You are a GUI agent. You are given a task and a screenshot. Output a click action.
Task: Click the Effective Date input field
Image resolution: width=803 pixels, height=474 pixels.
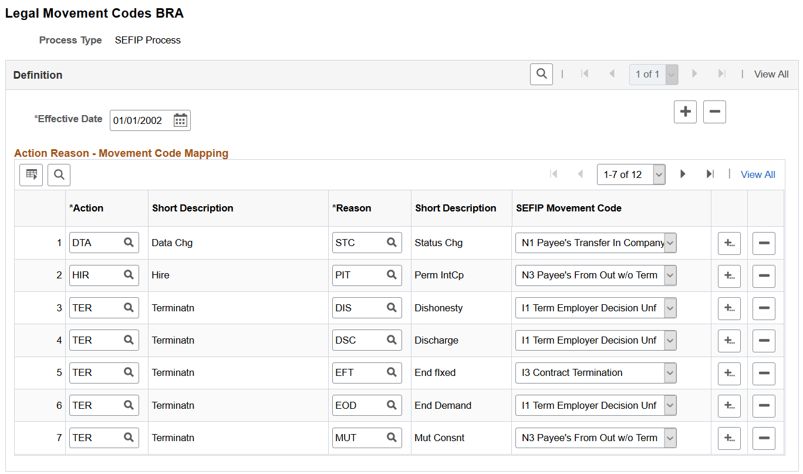(x=141, y=120)
